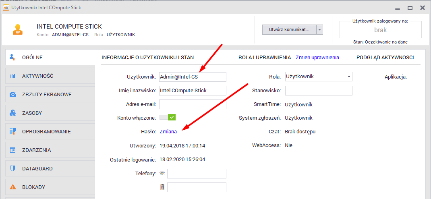Click the first Telefony phone number field
Viewport: 431px width, 199px height.
pyautogui.click(x=197, y=174)
